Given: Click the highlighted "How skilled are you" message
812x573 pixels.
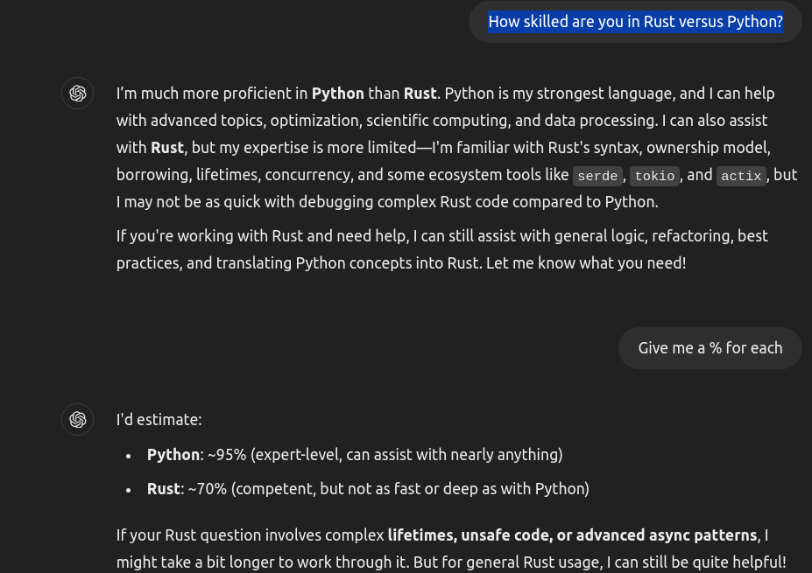Looking at the screenshot, I should (x=635, y=22).
